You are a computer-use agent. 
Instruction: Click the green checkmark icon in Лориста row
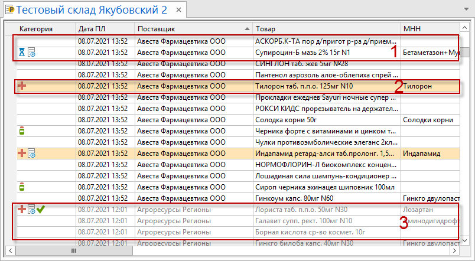pyautogui.click(x=41, y=209)
